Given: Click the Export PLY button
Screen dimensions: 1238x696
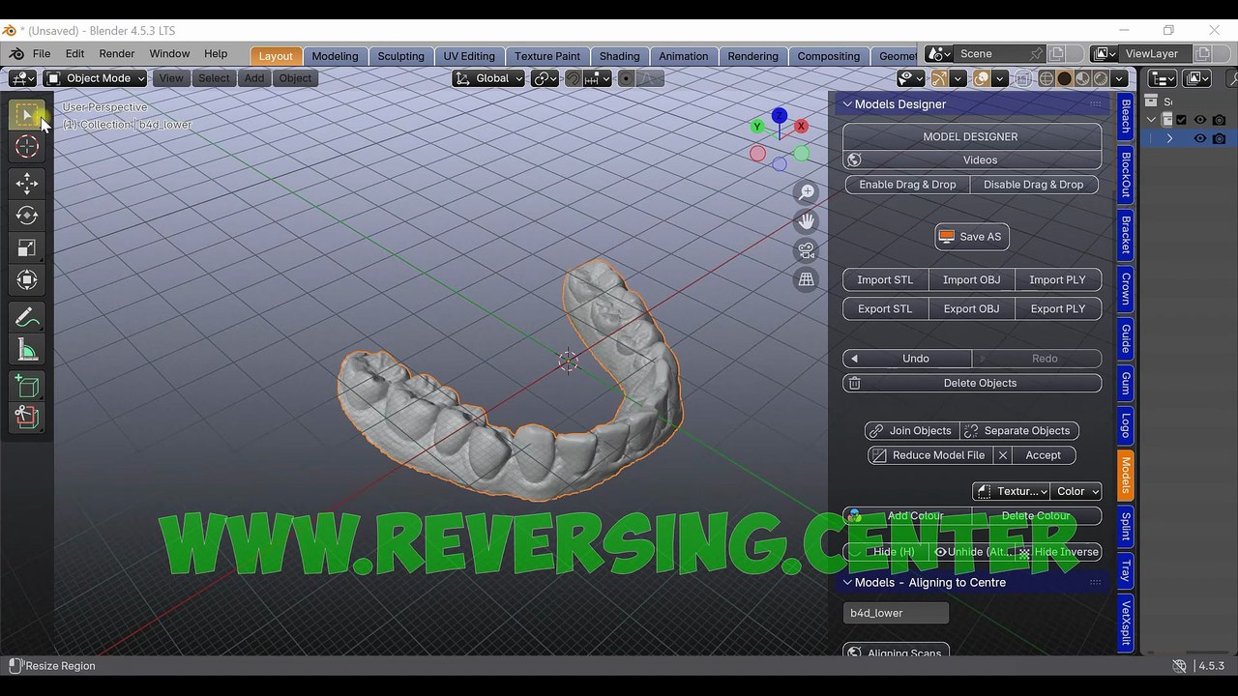Looking at the screenshot, I should [x=1058, y=309].
